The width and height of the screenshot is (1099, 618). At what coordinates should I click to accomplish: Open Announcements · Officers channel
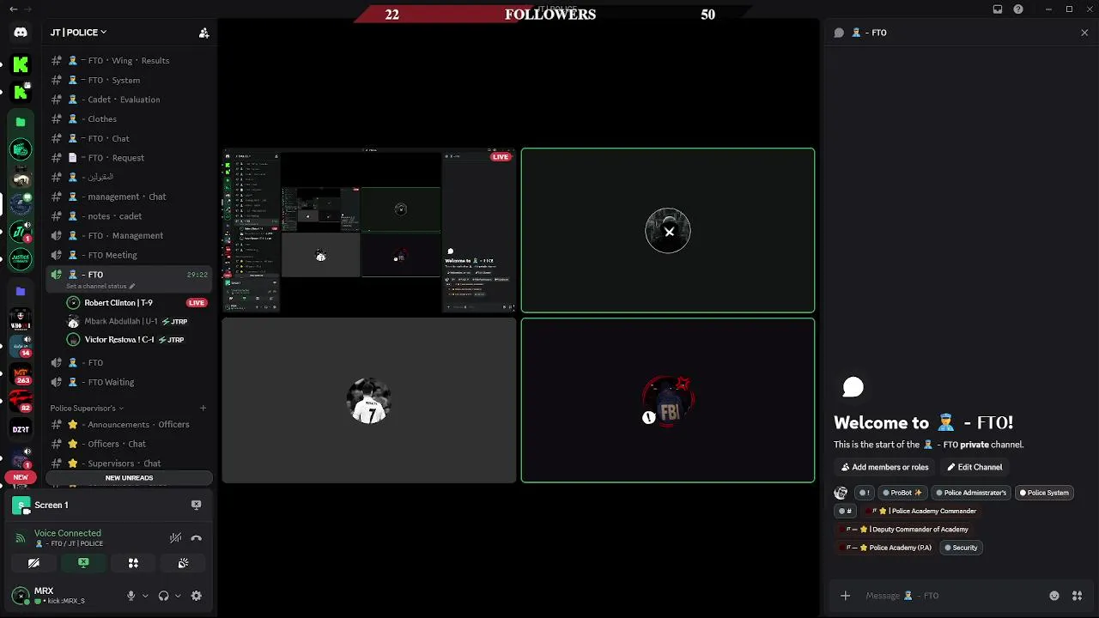[129, 424]
